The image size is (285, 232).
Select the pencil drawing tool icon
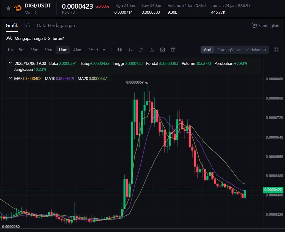pos(141,50)
